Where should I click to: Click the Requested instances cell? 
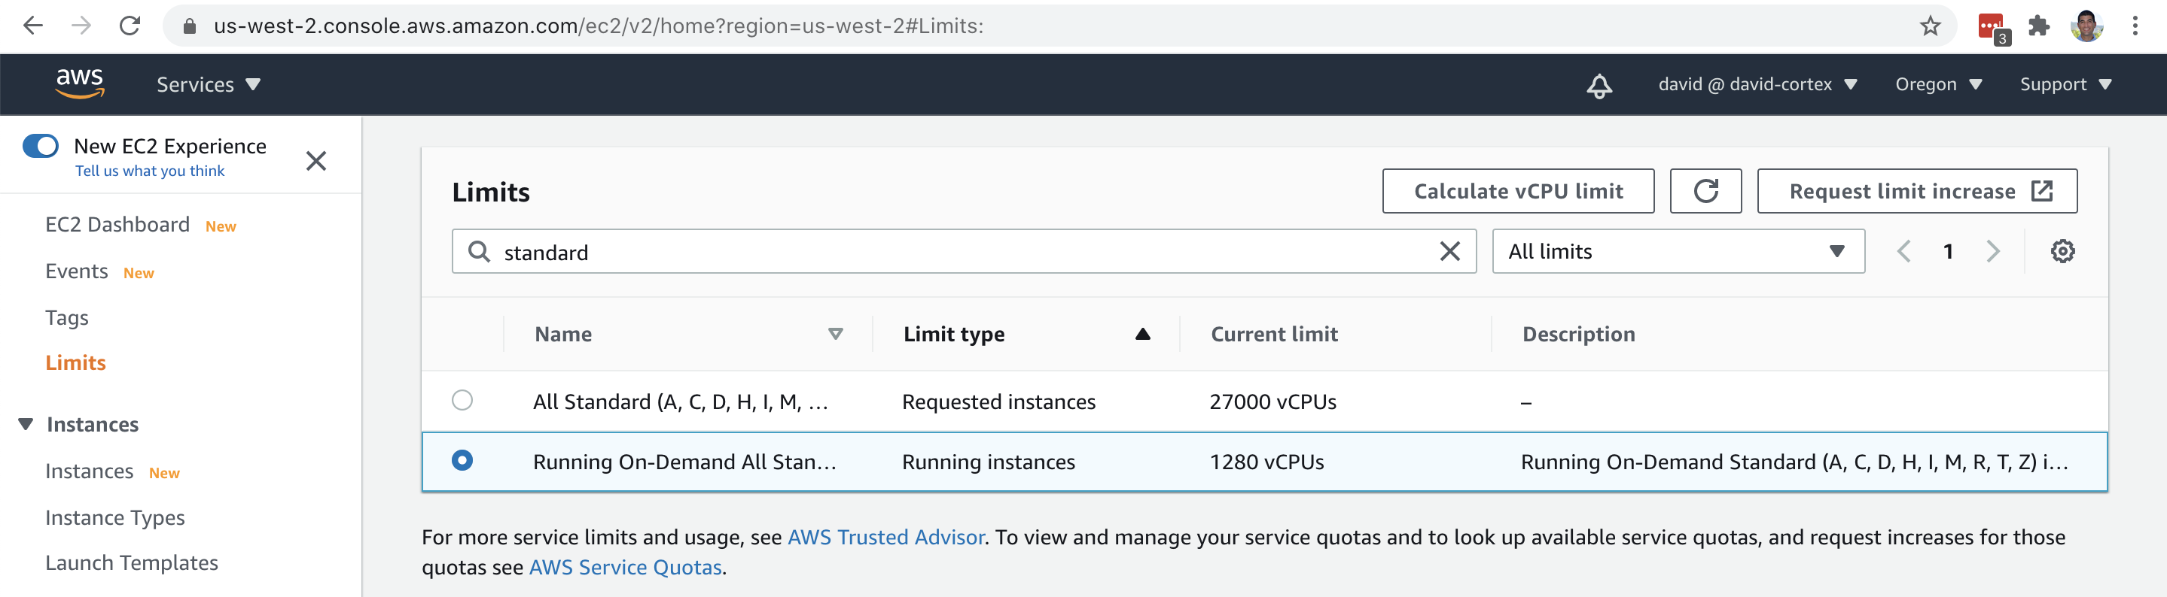[x=998, y=402]
